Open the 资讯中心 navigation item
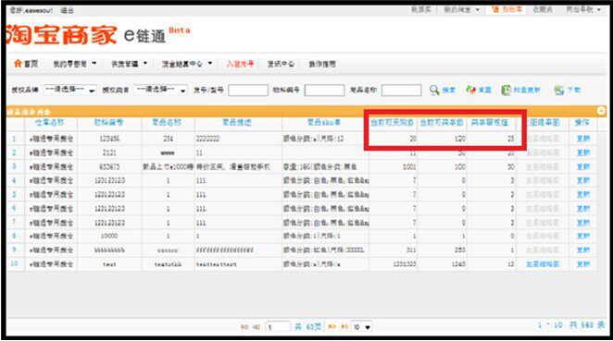Screen dimensions: 613x341 [x=281, y=64]
